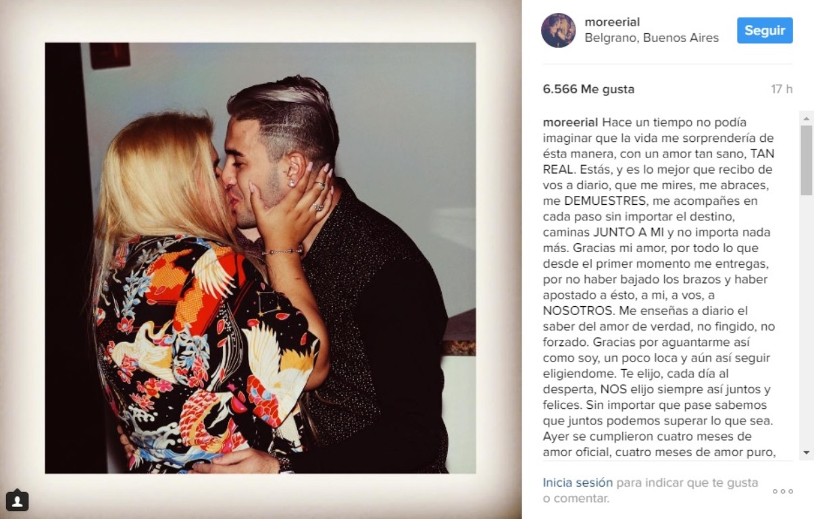Click moreerial username at the caption start

pyautogui.click(x=570, y=122)
